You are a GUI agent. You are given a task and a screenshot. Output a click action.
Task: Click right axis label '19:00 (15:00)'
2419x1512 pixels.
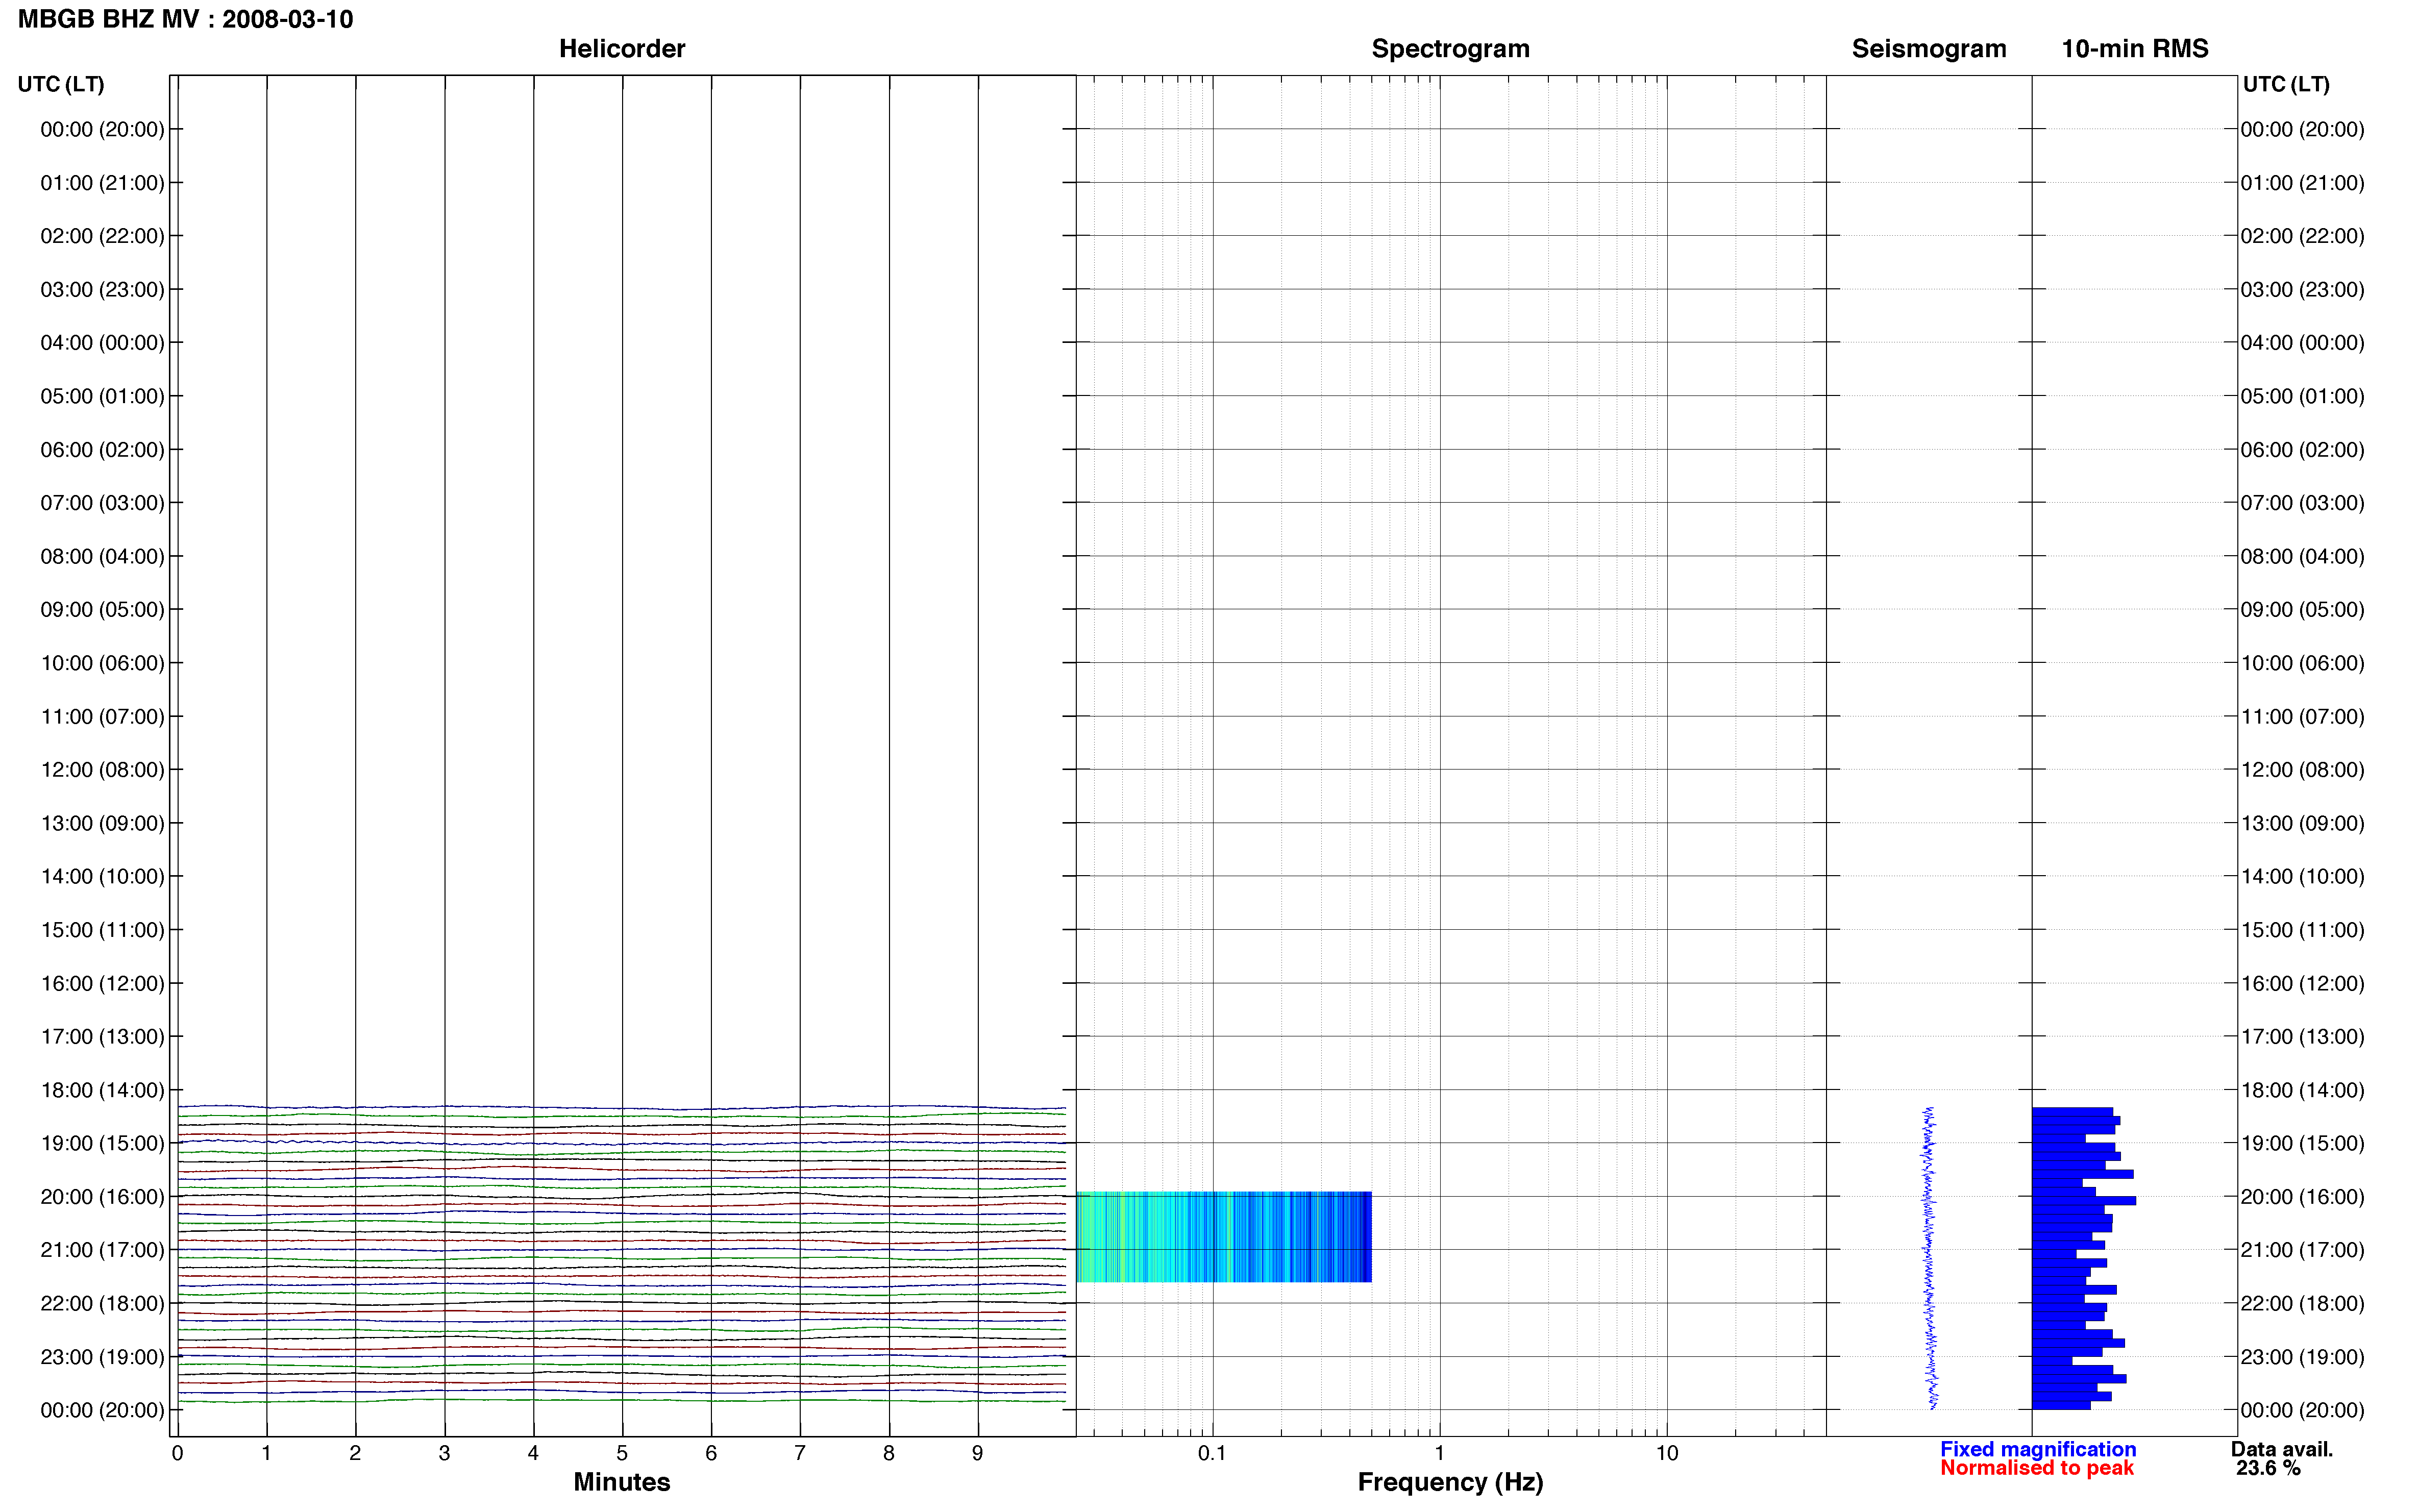pos(2302,1143)
